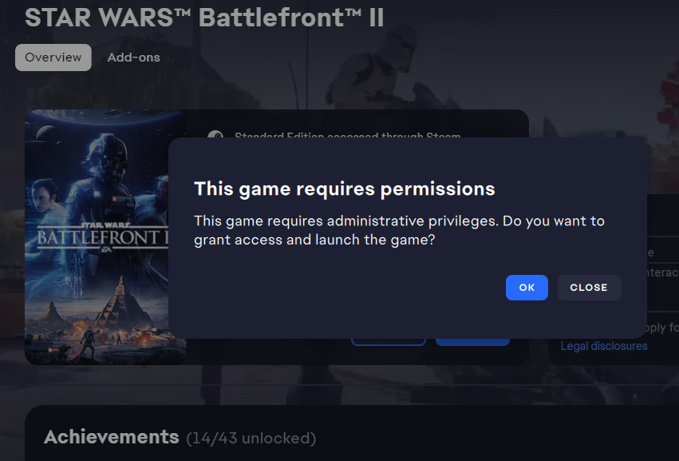679x461 pixels.
Task: Click the administrative privileges message text
Action: (x=399, y=230)
